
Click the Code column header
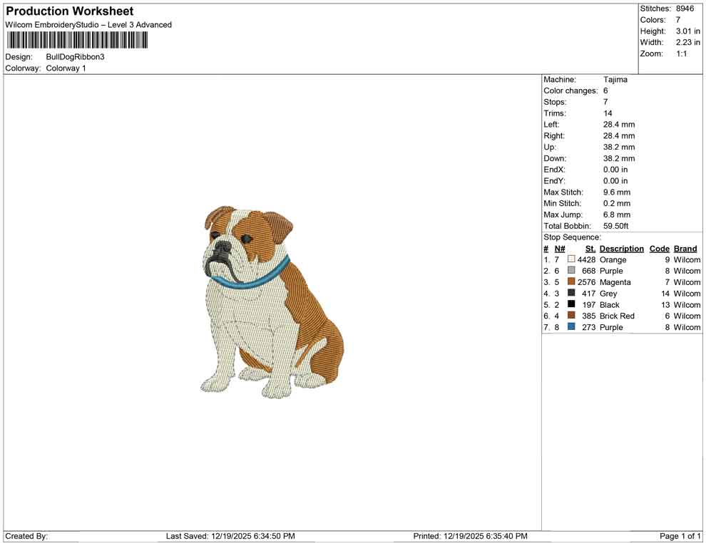(659, 248)
